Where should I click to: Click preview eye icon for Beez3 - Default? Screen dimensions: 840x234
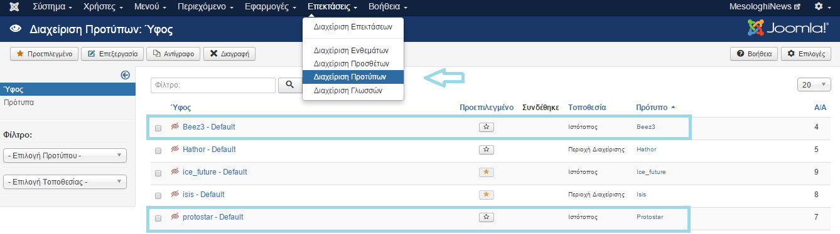[x=175, y=126]
